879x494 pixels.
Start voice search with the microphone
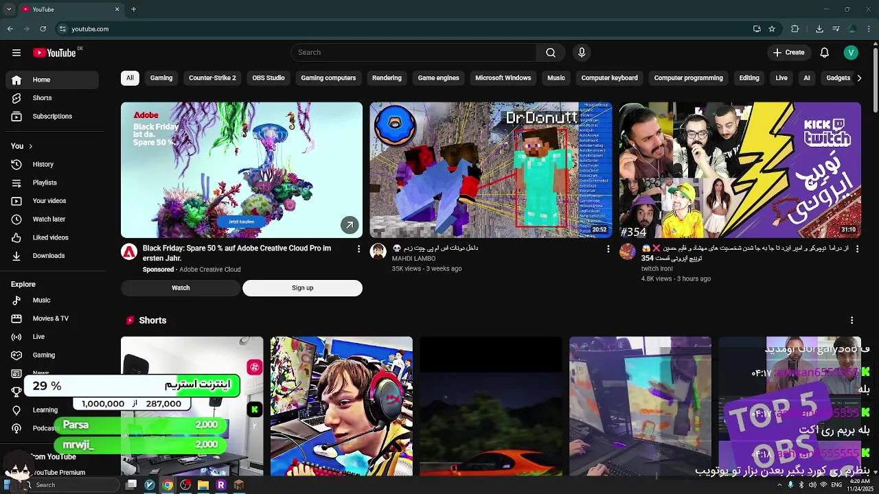click(582, 53)
